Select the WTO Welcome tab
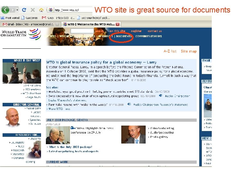This screenshot has height=173, width=231. 91,24
